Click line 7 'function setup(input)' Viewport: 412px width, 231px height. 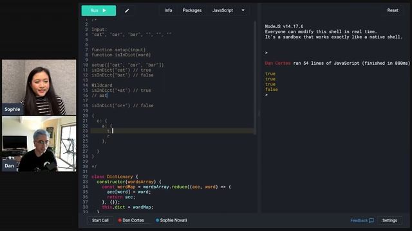(118, 50)
